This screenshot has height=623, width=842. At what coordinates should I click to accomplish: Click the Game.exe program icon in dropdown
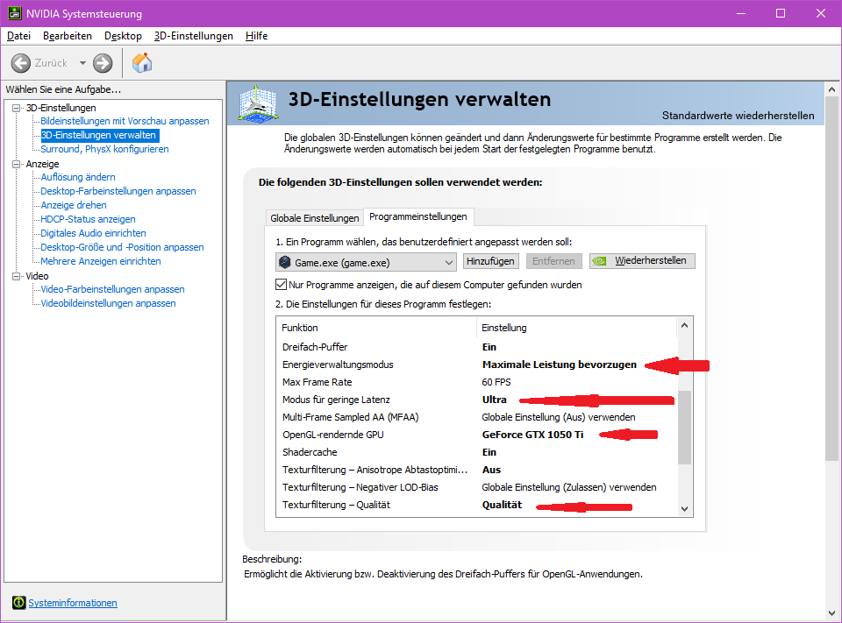[284, 262]
